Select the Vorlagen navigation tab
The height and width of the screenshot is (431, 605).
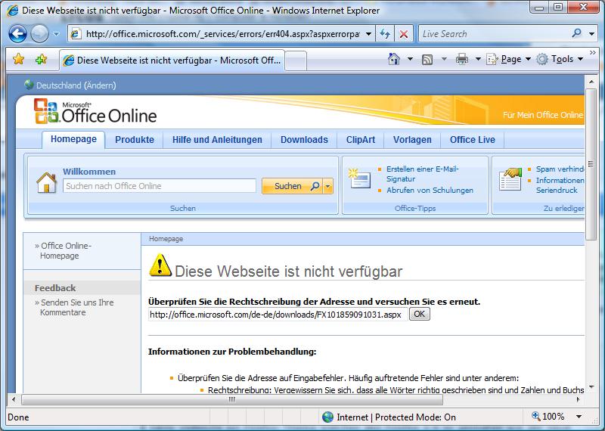tap(412, 140)
